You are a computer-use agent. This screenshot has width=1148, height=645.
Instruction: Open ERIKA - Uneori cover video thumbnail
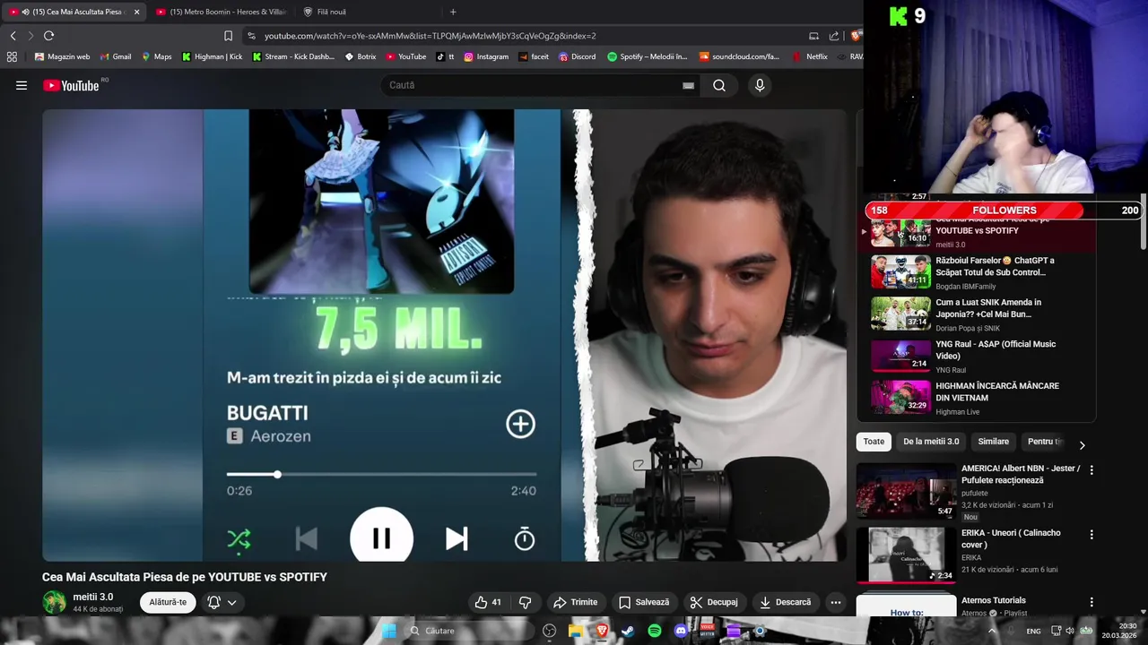(906, 555)
